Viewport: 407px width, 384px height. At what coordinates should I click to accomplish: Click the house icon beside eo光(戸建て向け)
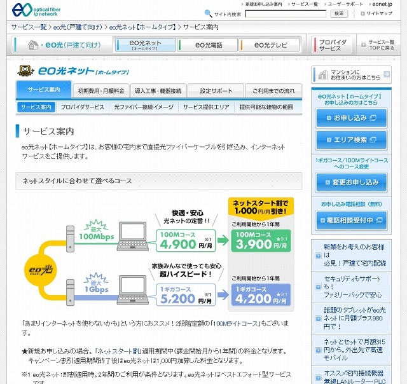point(33,45)
